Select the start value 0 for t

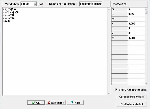click(x=136, y=29)
